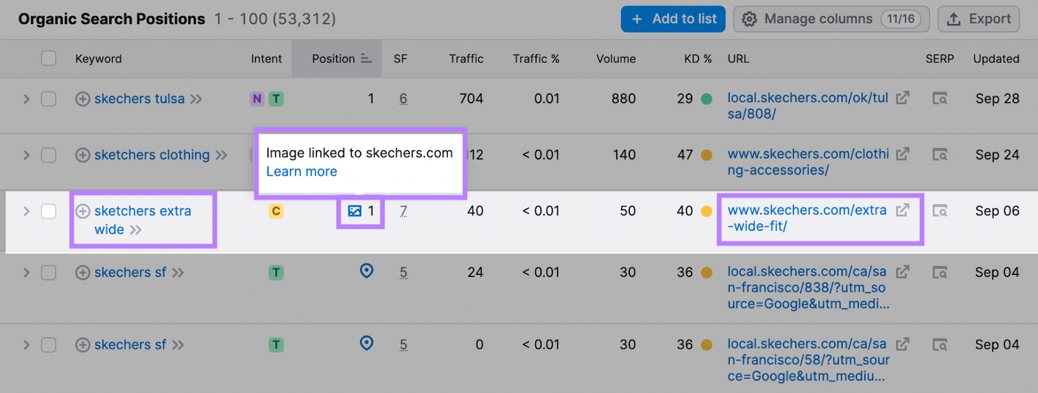1038x393 pixels.
Task: Expand the sketchers clothing row
Action: click(x=27, y=155)
